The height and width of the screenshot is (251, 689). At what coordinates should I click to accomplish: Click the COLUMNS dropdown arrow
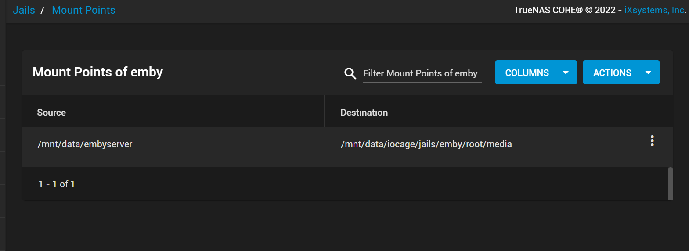(x=566, y=73)
